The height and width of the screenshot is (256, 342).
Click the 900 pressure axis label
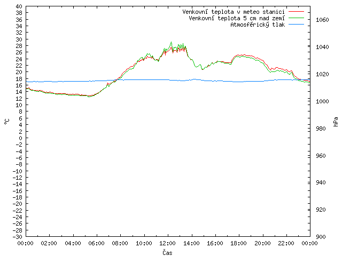click(321, 237)
